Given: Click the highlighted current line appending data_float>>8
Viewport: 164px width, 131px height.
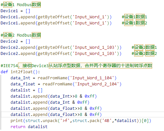Looking at the screenshot, I should pyautogui.click(x=56, y=115).
